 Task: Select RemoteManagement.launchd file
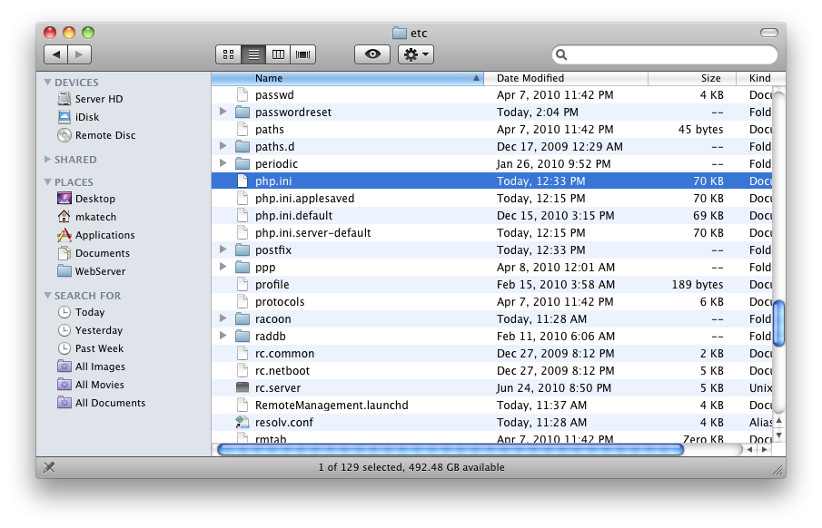491,405
